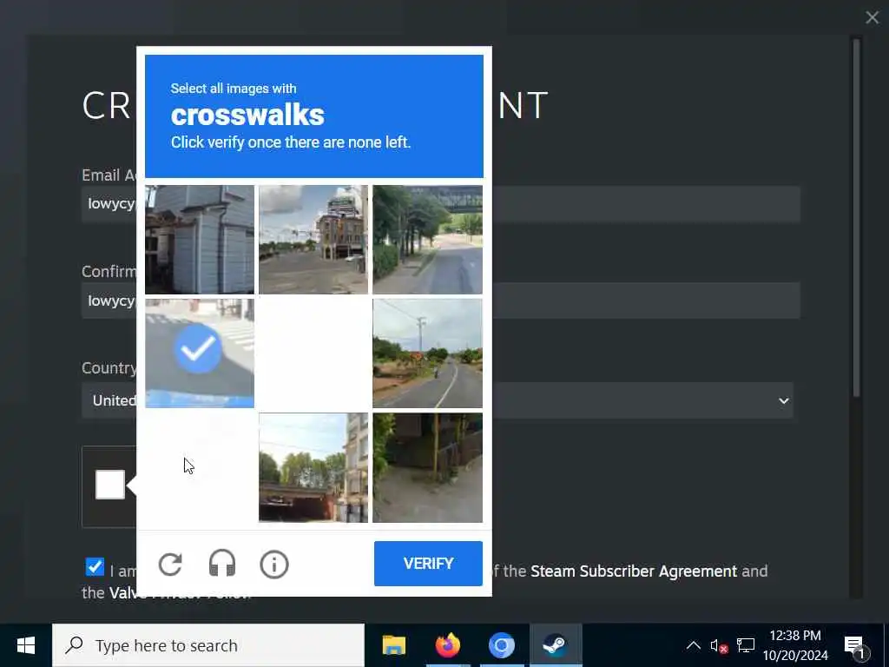
Task: Click the taskbar search box
Action: [x=208, y=645]
